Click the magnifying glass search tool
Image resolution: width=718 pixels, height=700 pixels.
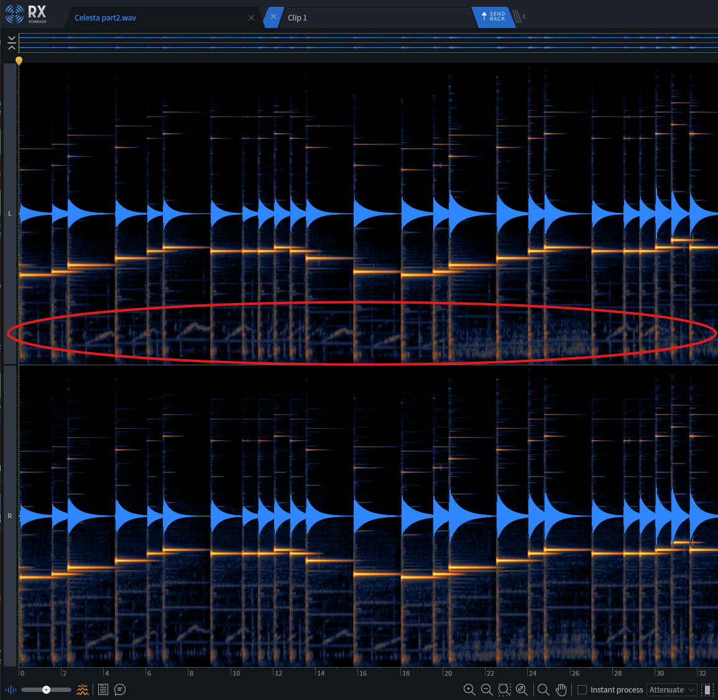click(542, 689)
